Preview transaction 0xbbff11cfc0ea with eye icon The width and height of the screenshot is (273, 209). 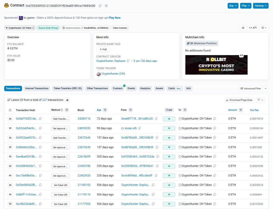pos(10,194)
